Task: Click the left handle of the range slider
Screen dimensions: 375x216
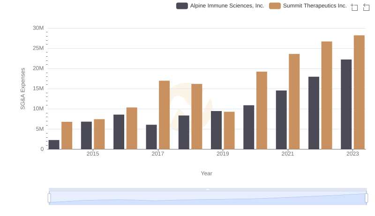Action: pyautogui.click(x=49, y=198)
